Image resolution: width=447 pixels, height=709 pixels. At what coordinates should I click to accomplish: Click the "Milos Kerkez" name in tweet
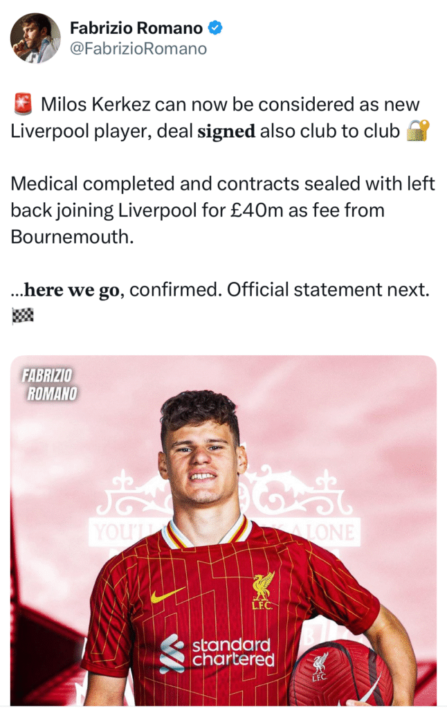point(95,105)
